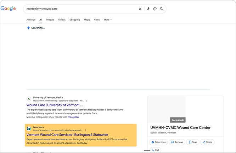Start voice search with microphone icon
This screenshot has height=153, width=236.
coord(148,9)
